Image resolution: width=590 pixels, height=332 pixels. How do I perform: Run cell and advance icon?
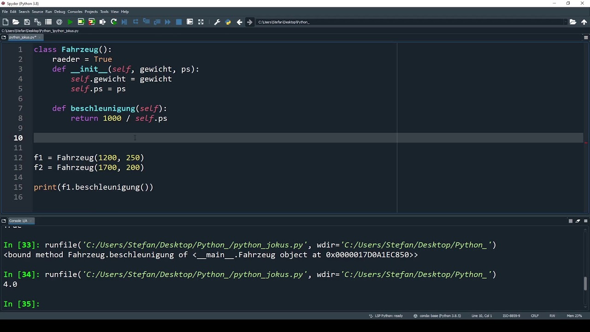(91, 22)
